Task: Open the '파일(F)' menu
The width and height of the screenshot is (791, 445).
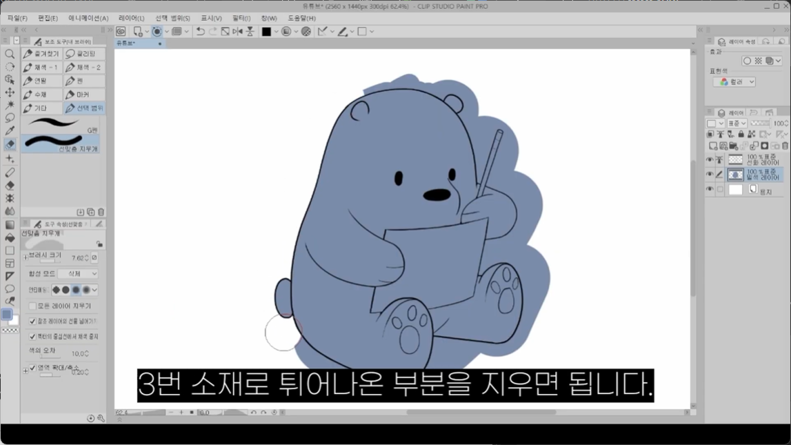Action: point(17,18)
